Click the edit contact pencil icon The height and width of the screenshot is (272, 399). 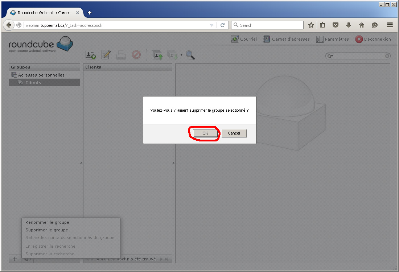pyautogui.click(x=106, y=55)
